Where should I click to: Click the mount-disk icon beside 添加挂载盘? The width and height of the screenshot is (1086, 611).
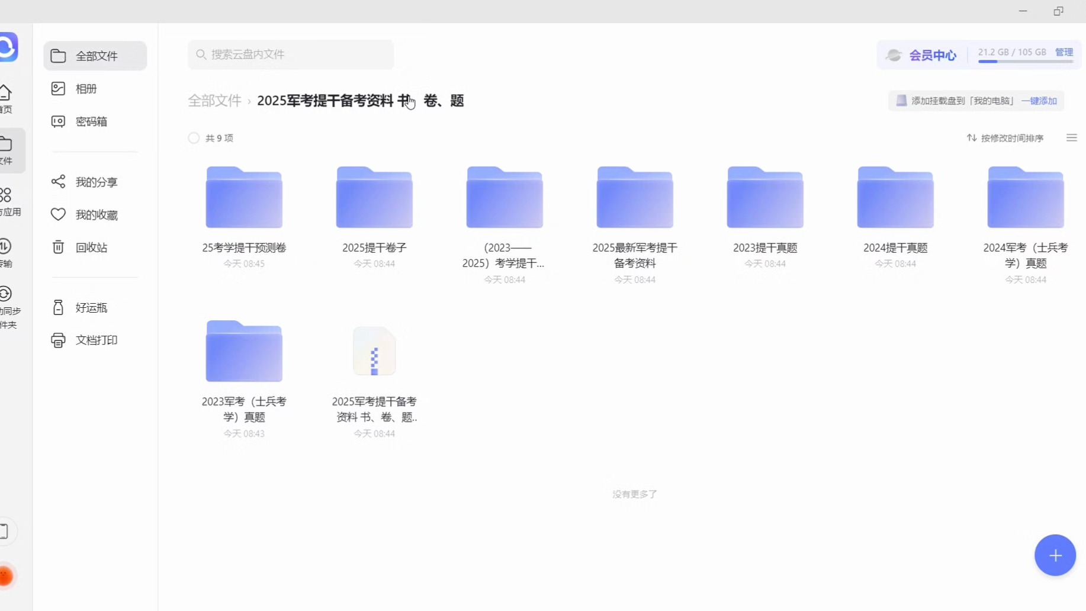pyautogui.click(x=901, y=101)
